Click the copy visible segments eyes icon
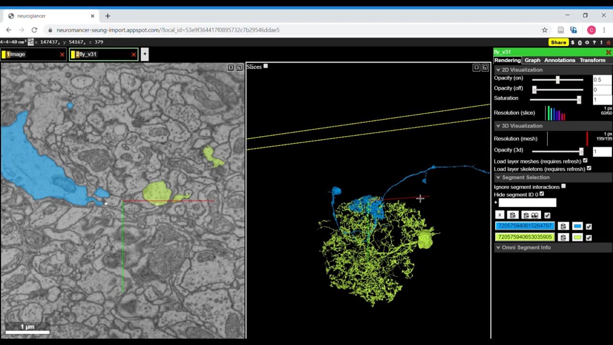Screen dimensions: 613x345 [x=531, y=215]
